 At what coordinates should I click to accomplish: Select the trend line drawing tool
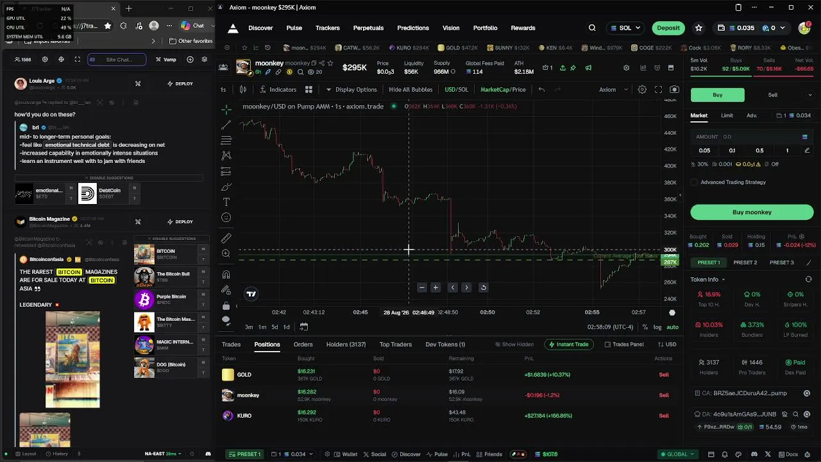(226, 124)
